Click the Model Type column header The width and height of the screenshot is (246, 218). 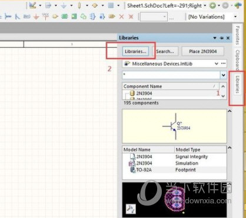(x=200, y=150)
